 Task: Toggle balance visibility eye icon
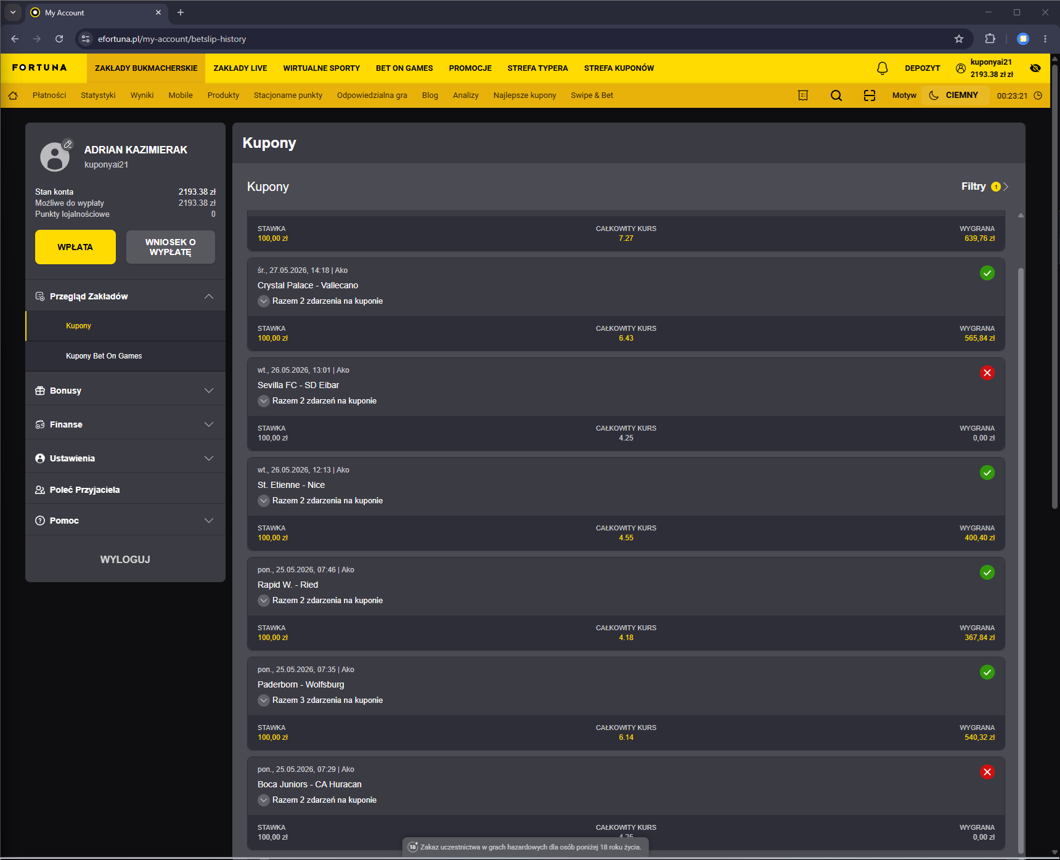point(1035,68)
